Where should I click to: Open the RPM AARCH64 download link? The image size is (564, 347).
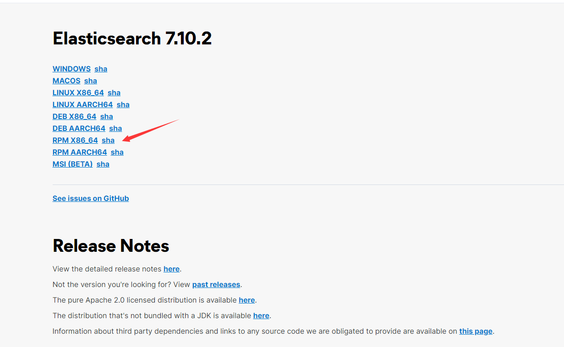tap(79, 152)
